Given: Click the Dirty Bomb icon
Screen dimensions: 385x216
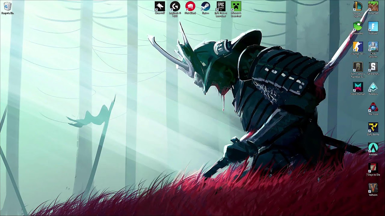Looking at the screenshot, I should 373,127.
